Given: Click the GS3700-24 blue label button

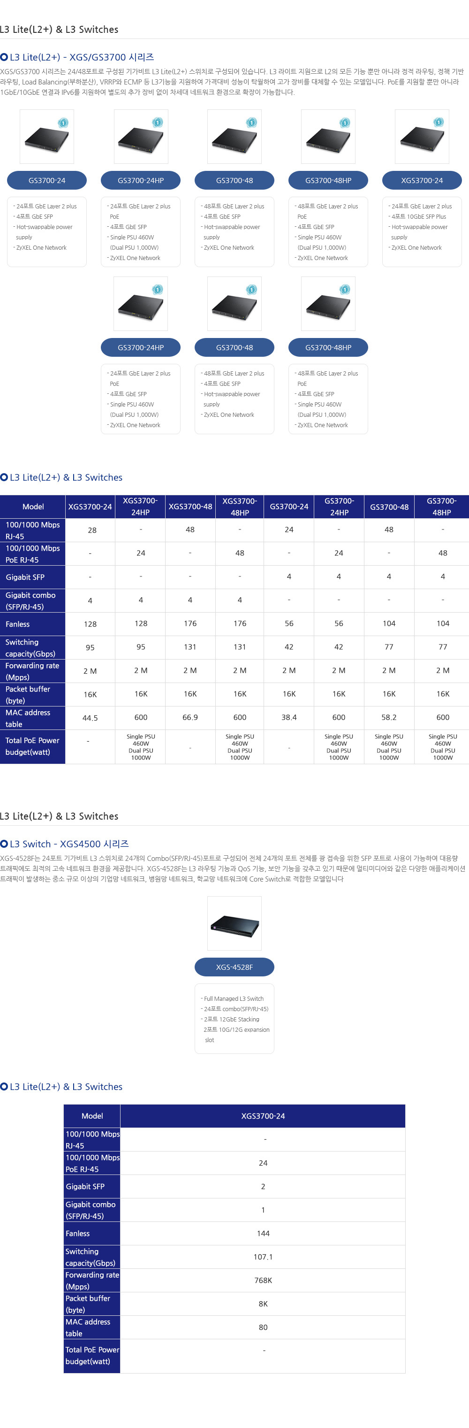Looking at the screenshot, I should coord(47,180).
